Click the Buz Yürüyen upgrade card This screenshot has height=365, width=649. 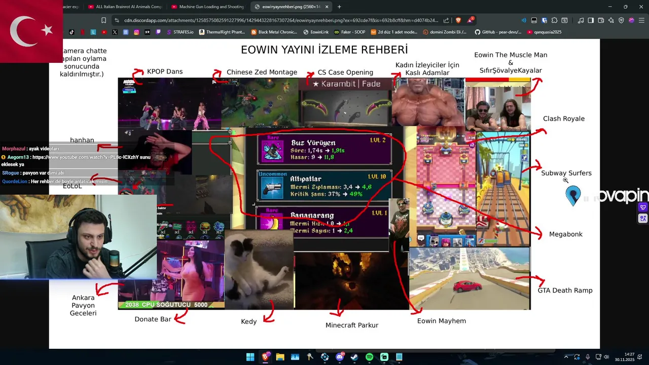click(x=324, y=149)
